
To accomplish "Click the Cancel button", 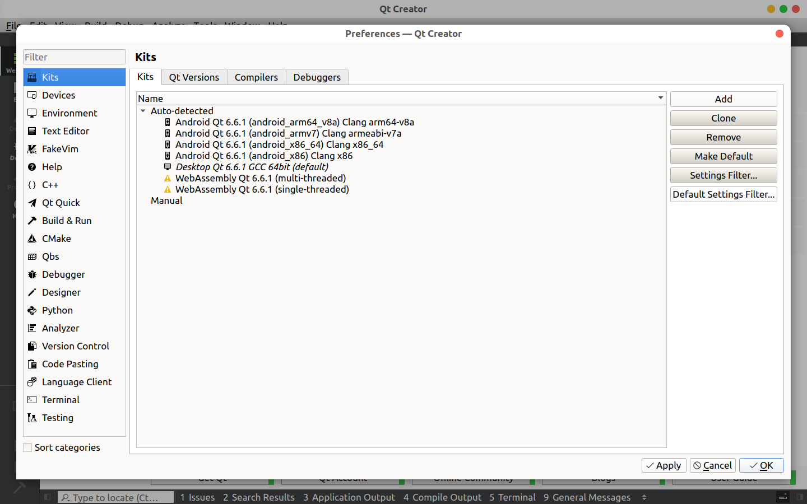I will click(x=712, y=465).
